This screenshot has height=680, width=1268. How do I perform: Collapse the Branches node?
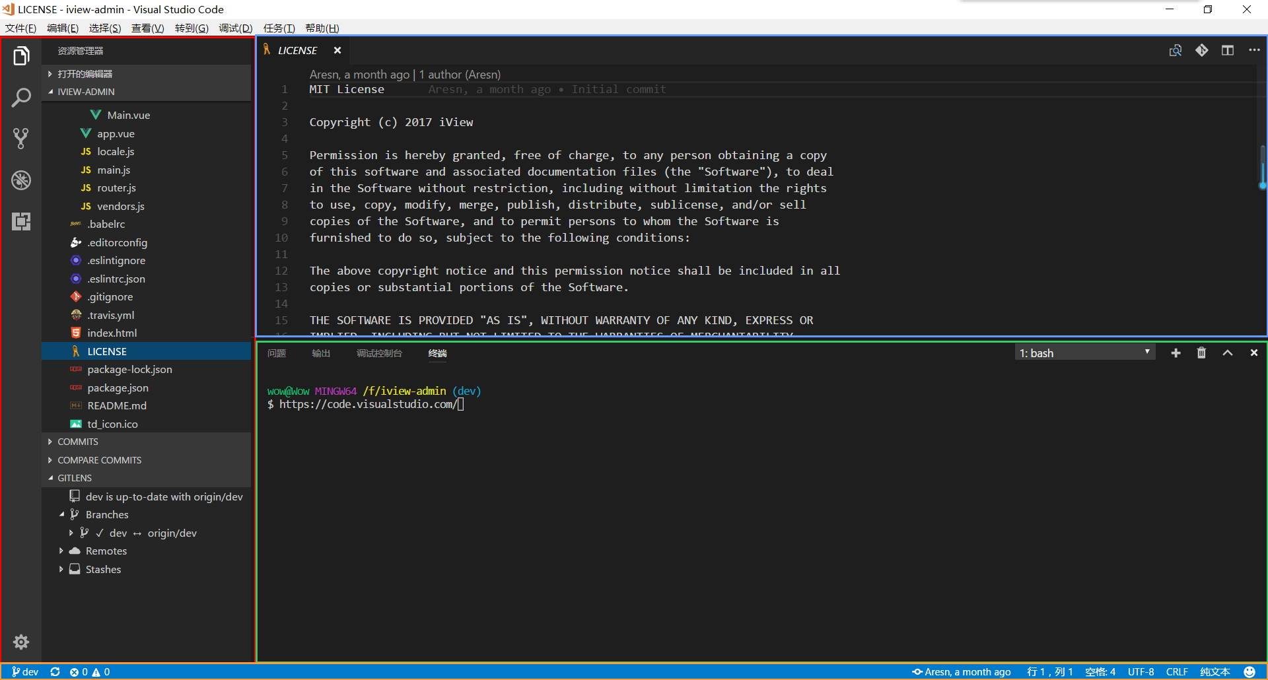[x=147, y=514]
